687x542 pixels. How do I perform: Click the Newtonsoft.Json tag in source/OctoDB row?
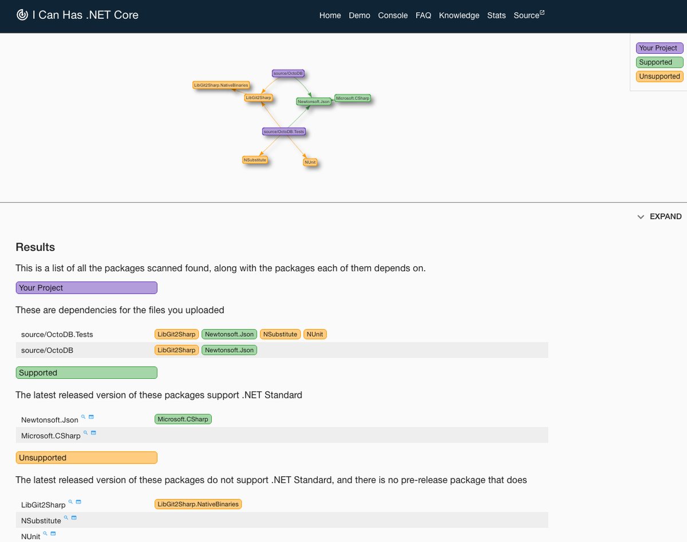pyautogui.click(x=230, y=350)
